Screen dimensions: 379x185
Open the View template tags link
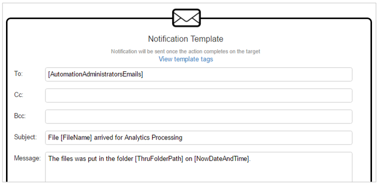tap(186, 59)
